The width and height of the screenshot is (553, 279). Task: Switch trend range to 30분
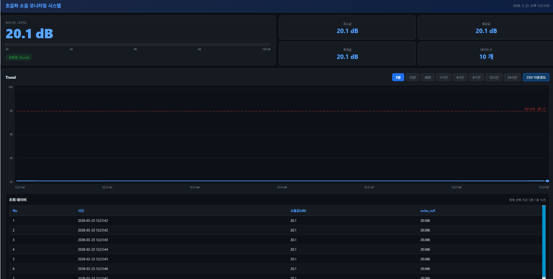pyautogui.click(x=427, y=77)
